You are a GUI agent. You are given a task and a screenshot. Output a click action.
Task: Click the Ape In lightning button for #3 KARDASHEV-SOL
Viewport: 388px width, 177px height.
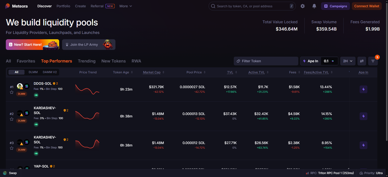click(x=363, y=145)
